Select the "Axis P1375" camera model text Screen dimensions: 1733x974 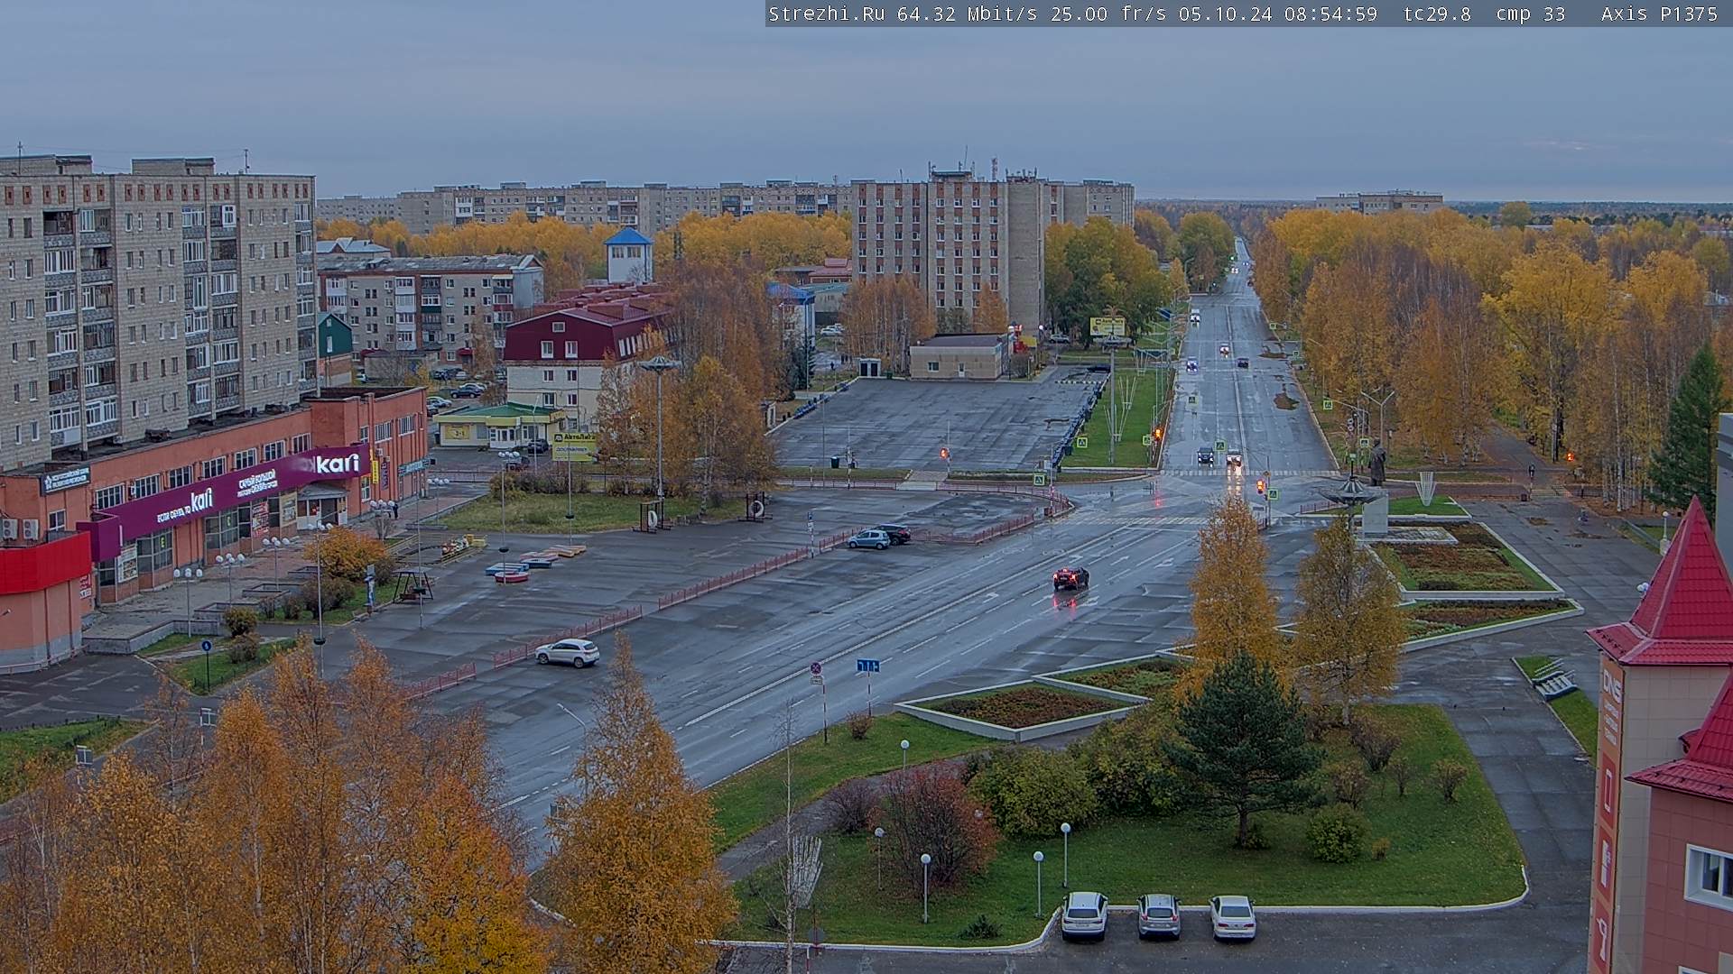pos(1659,14)
